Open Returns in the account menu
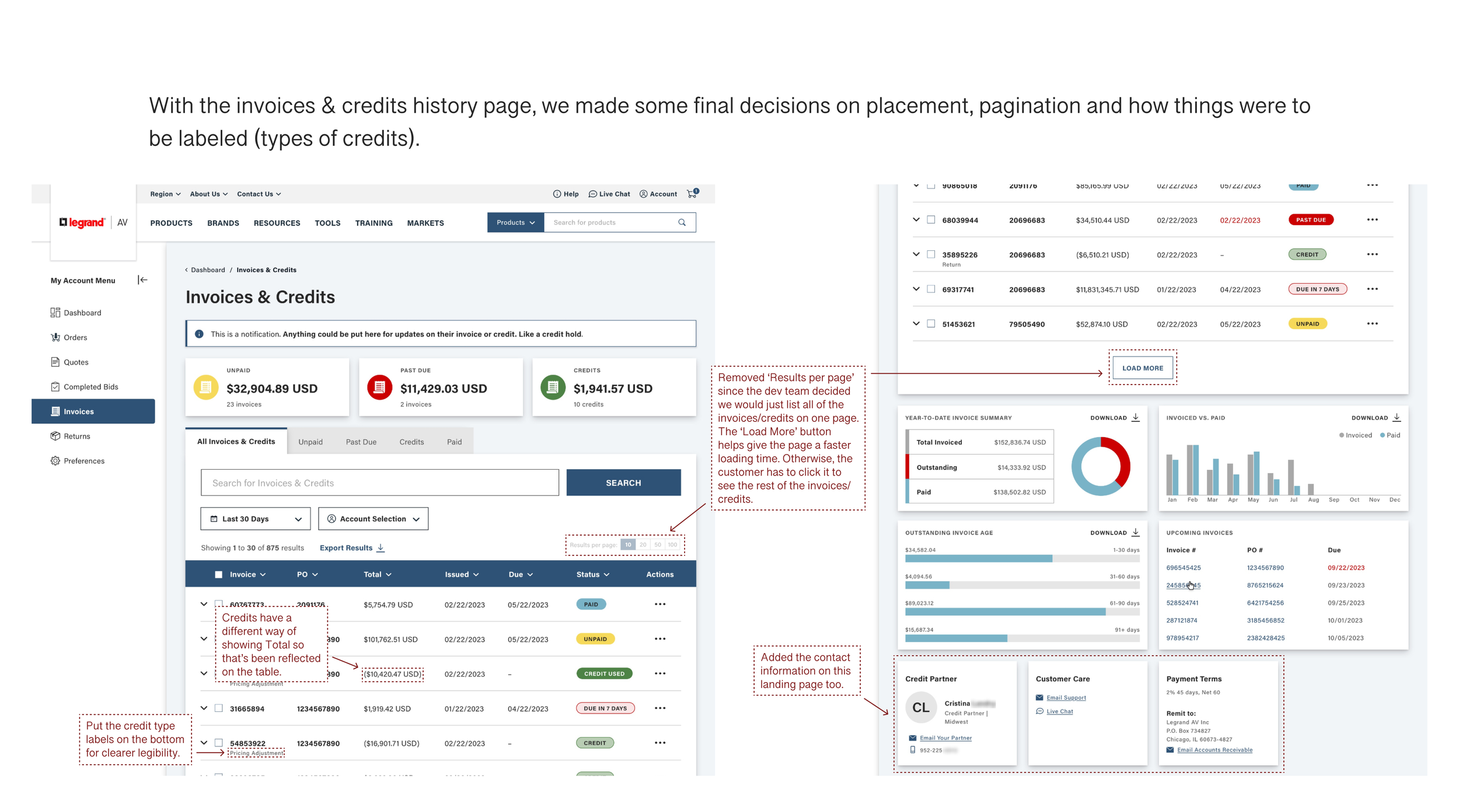The image size is (1459, 800). 76,436
